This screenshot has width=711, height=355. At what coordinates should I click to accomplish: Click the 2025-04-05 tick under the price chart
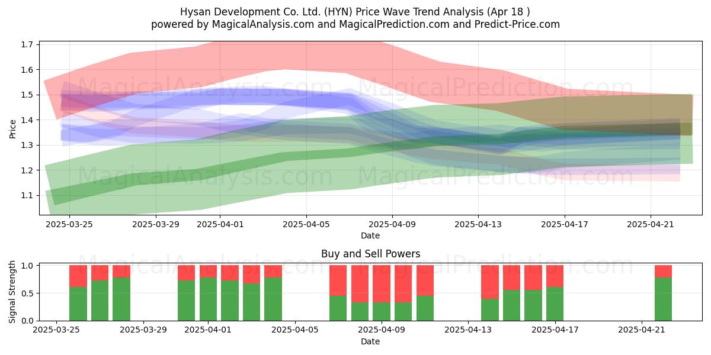(306, 224)
